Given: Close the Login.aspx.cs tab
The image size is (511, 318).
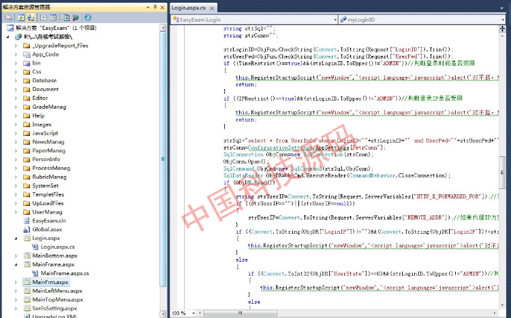Looking at the screenshot, I should [x=212, y=8].
